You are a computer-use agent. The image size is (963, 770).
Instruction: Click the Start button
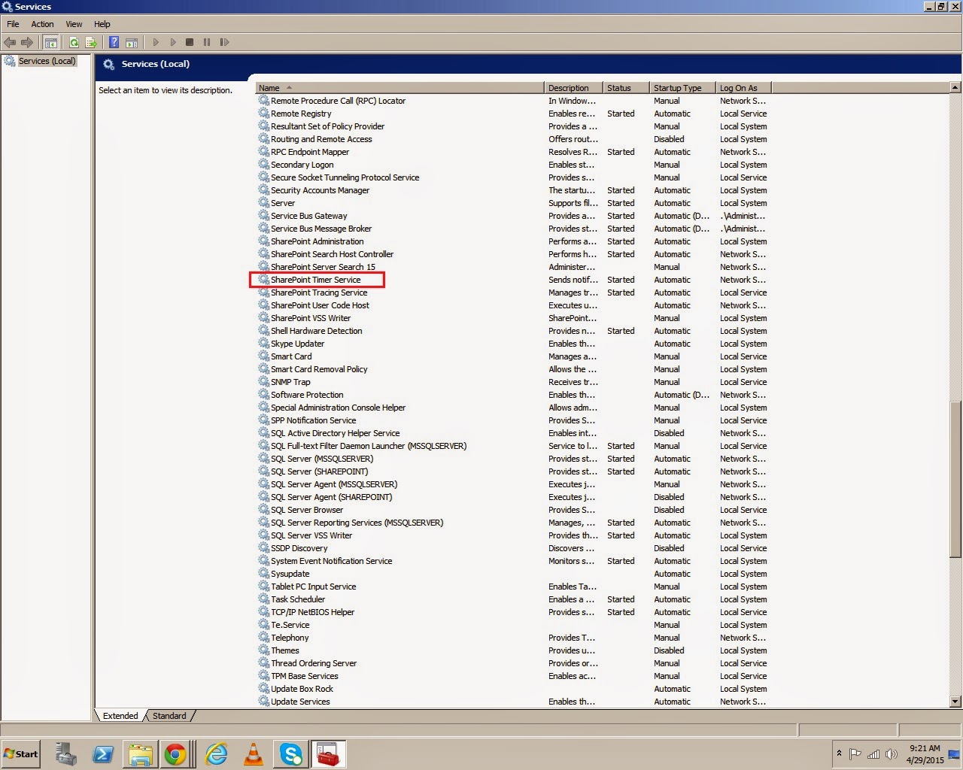21,754
